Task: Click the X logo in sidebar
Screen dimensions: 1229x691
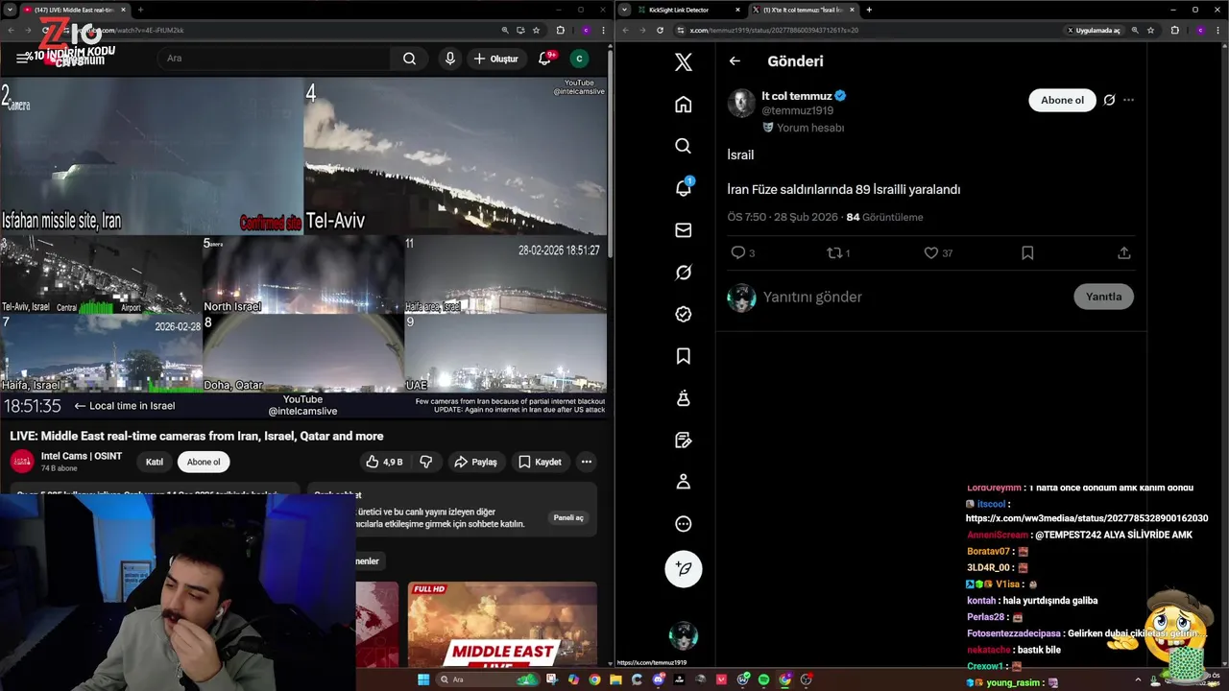Action: pos(683,62)
